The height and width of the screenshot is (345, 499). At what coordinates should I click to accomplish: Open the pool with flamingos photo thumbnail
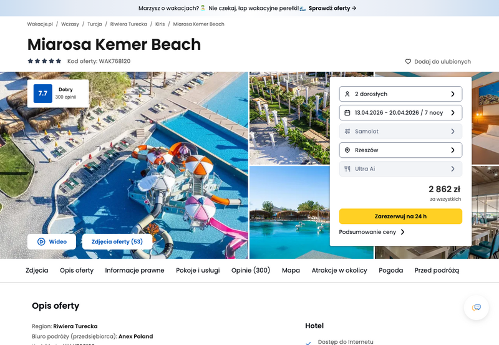click(289, 212)
